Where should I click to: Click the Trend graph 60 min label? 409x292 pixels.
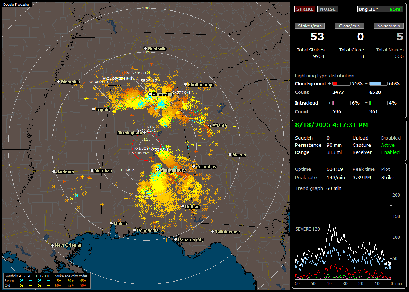pyautogui.click(x=318, y=188)
